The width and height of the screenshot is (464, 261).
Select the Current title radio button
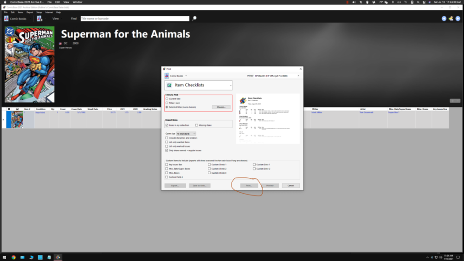[167, 99]
